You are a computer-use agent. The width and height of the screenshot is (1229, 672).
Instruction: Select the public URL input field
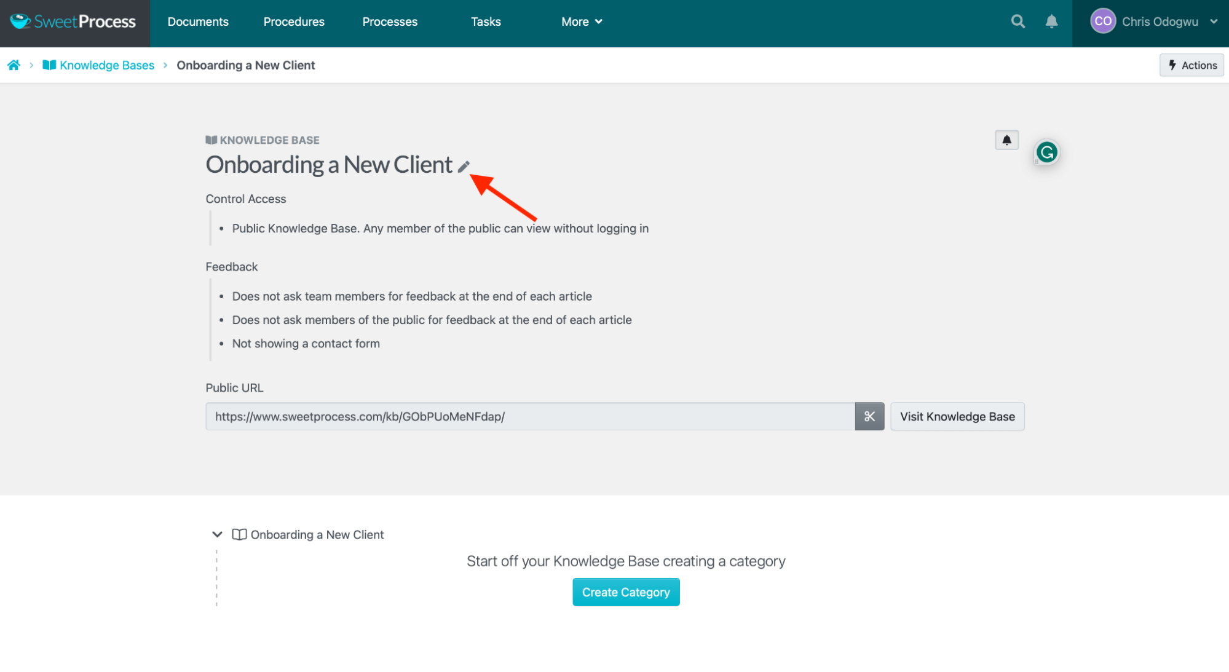click(529, 416)
